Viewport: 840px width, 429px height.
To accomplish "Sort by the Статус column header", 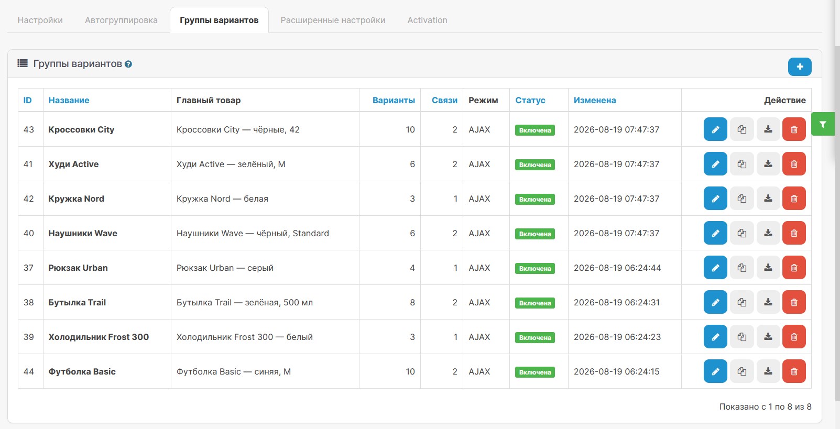I will [530, 100].
